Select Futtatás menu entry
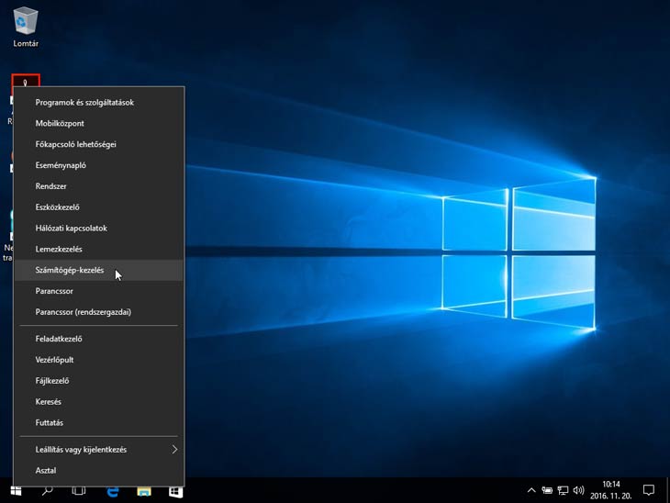Viewport: 670px width, 503px height. 49,423
